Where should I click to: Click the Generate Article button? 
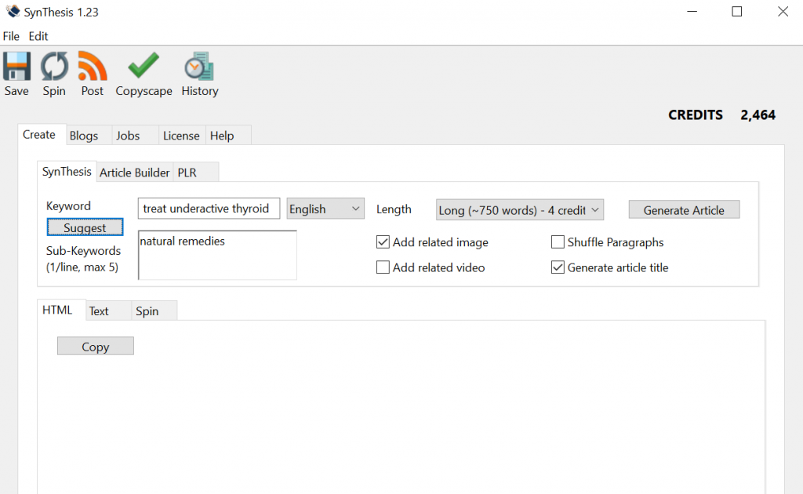[684, 210]
